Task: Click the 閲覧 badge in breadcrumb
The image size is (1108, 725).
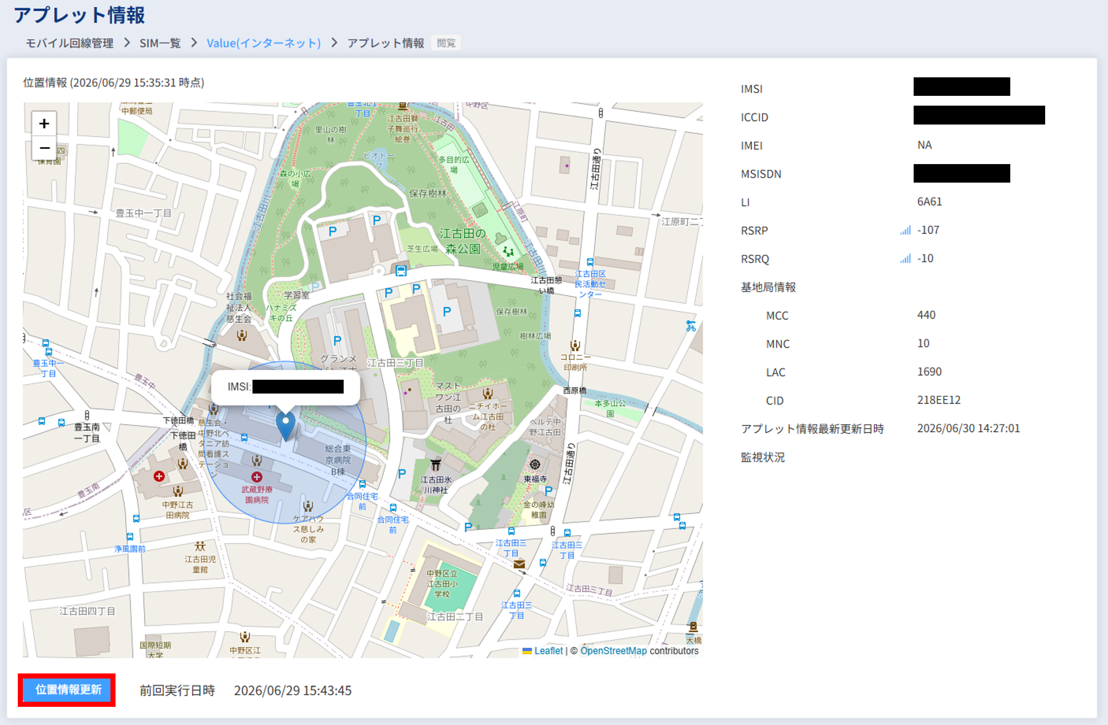Action: click(x=446, y=43)
